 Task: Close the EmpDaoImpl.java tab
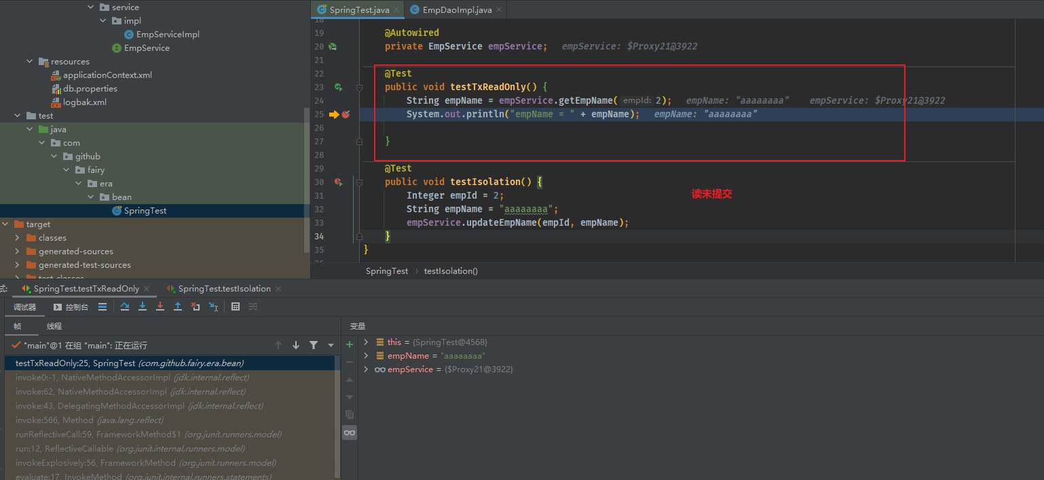tap(499, 9)
